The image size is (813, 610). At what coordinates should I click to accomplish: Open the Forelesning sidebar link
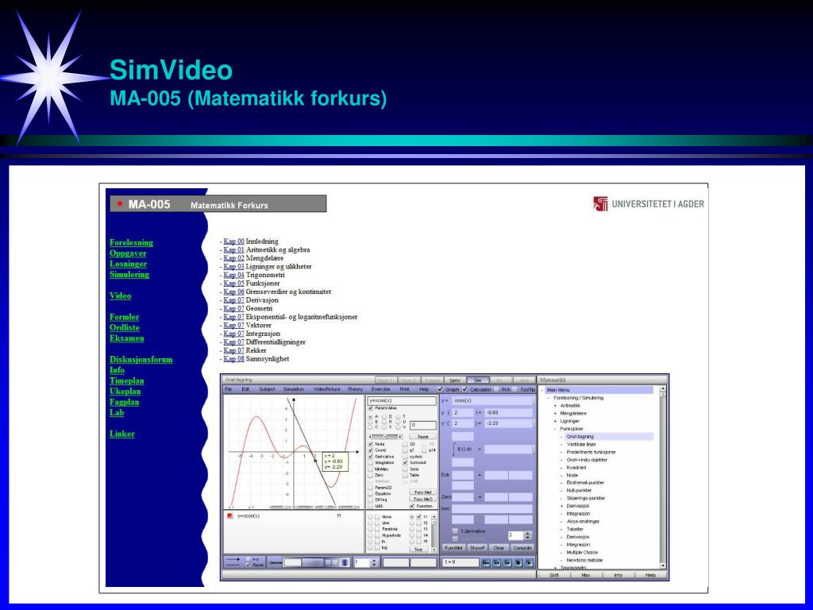pyautogui.click(x=131, y=242)
